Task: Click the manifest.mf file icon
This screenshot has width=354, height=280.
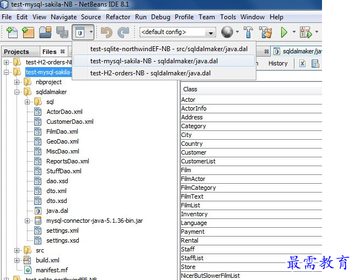Action: [x=28, y=270]
